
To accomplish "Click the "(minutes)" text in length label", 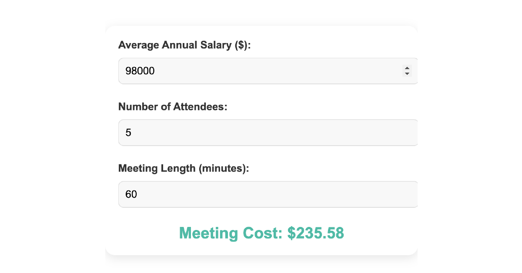I will [x=224, y=168].
